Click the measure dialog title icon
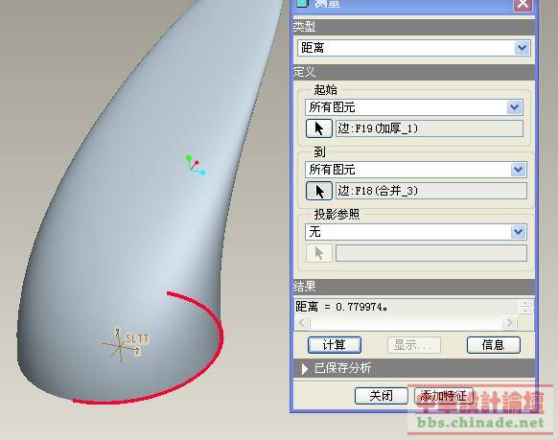This screenshot has height=440, width=558. [302, 3]
